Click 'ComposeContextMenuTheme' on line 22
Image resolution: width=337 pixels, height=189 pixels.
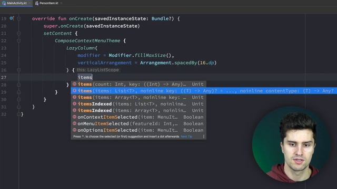point(87,41)
